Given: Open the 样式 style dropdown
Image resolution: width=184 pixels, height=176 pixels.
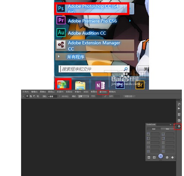Looking at the screenshot, I should click(83, 96).
